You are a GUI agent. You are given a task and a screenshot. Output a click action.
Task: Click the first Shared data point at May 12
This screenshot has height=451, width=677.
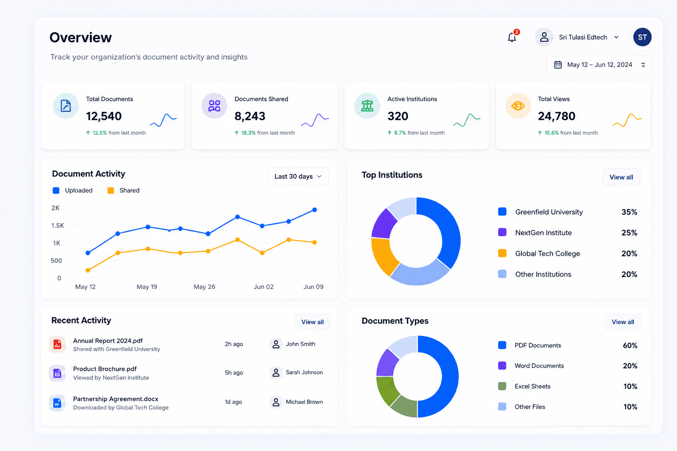(88, 270)
